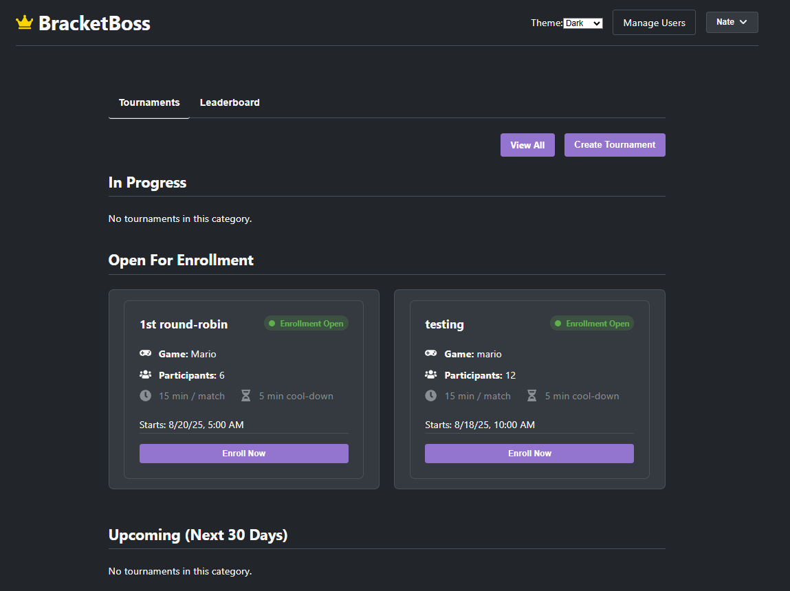
Task: Open the Manage Users page
Action: click(x=654, y=23)
